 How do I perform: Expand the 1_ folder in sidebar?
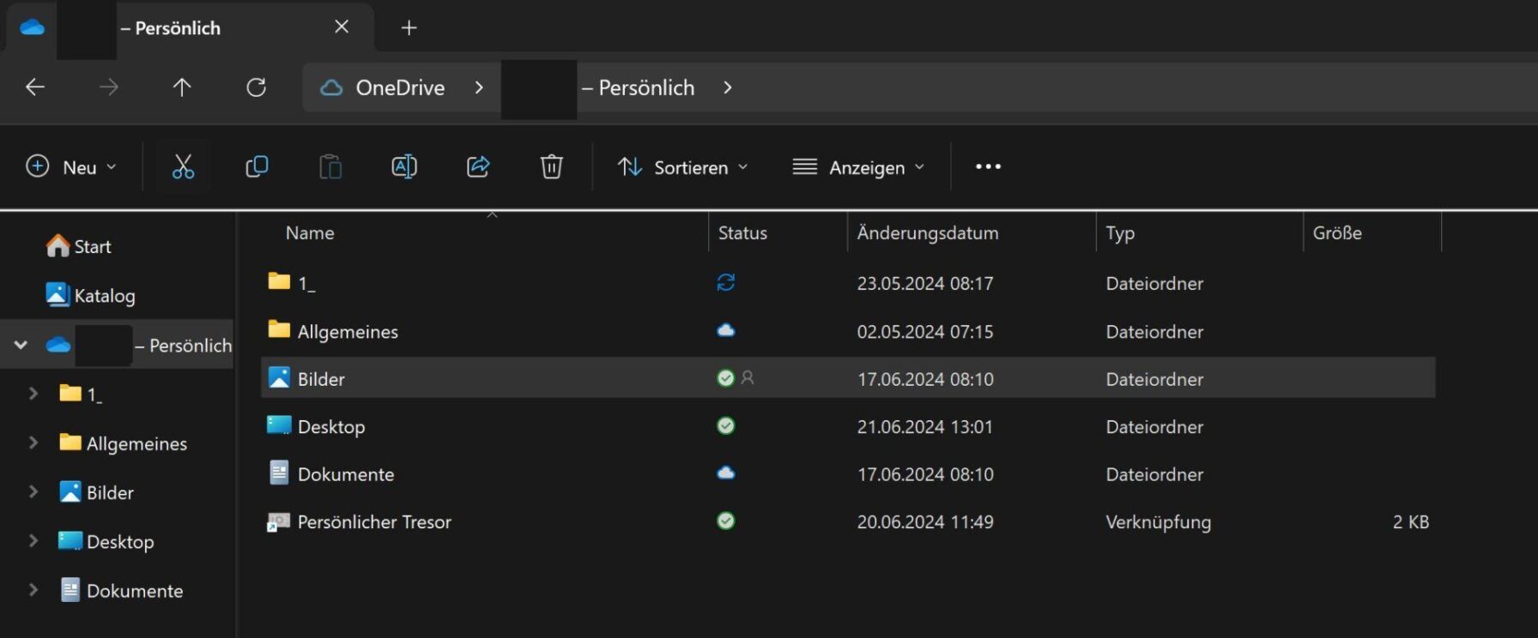pyautogui.click(x=33, y=394)
